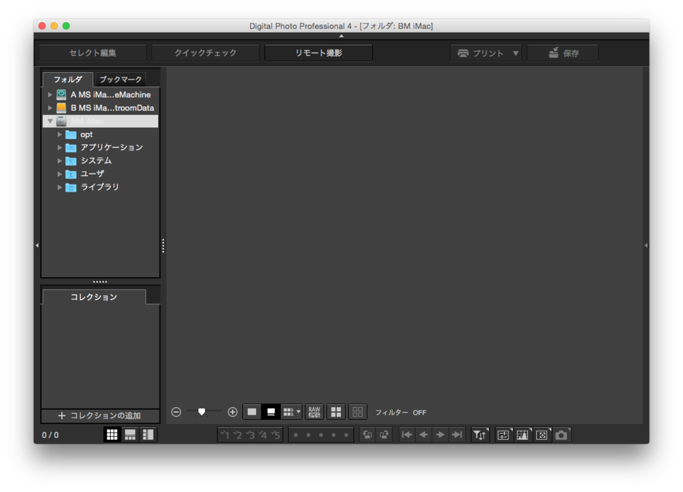Open the プリント dropdown arrow
Screen dimensions: 683x492
tap(516, 53)
